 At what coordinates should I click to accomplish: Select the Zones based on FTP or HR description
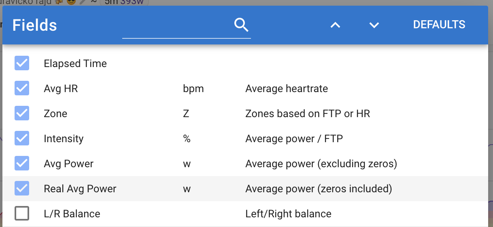point(308,113)
